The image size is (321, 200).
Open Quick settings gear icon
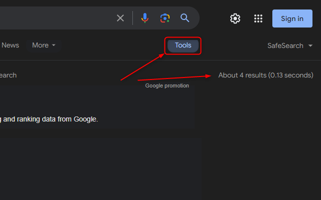(x=235, y=18)
